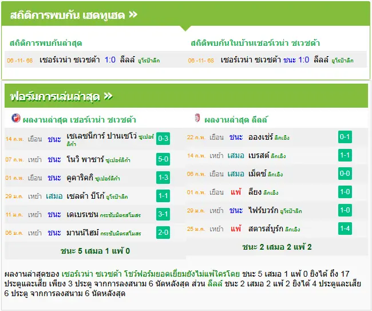The height and width of the screenshot is (311, 372).
Task: Click opponent name เซเลซนีการ์ ปานเซโว่
Action: click(101, 136)
